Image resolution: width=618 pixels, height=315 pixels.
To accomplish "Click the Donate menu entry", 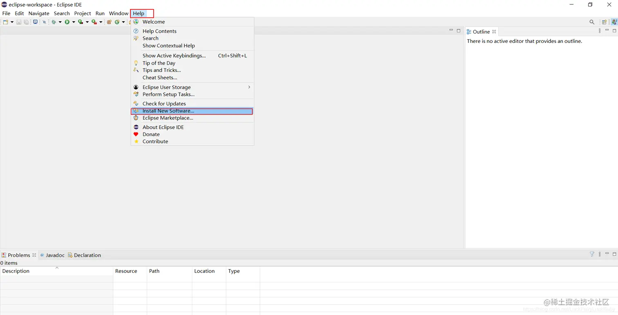I will click(x=193, y=134).
